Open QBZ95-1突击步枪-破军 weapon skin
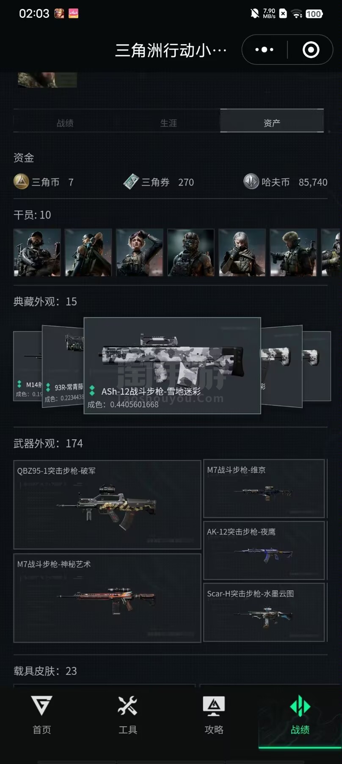Image resolution: width=342 pixels, height=764 pixels. coord(107,505)
